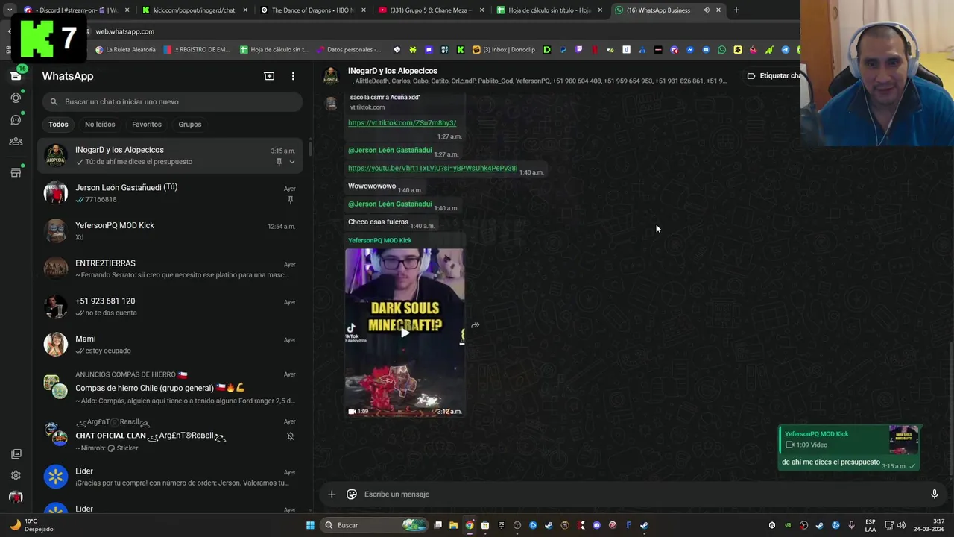This screenshot has height=537, width=954.
Task: Click La Ruleta Aleatoria bookmark
Action: [125, 50]
